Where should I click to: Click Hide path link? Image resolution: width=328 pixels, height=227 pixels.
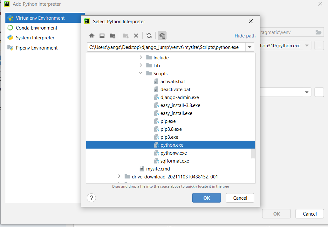pyautogui.click(x=245, y=36)
